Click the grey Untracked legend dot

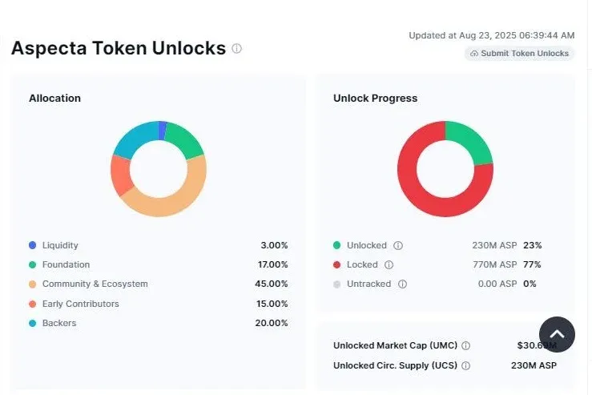pos(336,284)
